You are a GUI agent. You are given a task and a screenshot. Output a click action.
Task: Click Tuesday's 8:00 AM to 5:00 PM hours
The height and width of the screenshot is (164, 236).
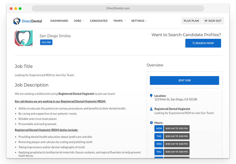pos(177,136)
